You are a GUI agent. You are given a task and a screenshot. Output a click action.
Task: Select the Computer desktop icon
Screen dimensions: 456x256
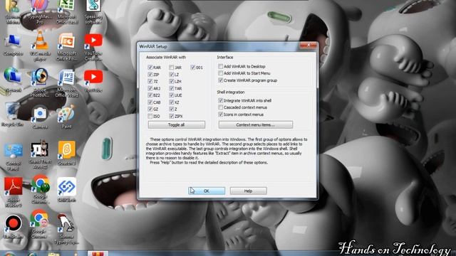(13, 46)
